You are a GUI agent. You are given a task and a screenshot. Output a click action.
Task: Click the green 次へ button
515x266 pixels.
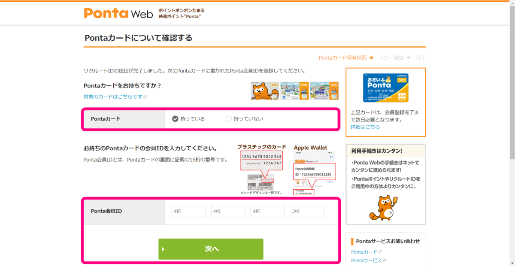(x=211, y=249)
